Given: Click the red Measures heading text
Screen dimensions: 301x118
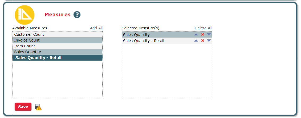Looking at the screenshot, I should pos(57,15).
